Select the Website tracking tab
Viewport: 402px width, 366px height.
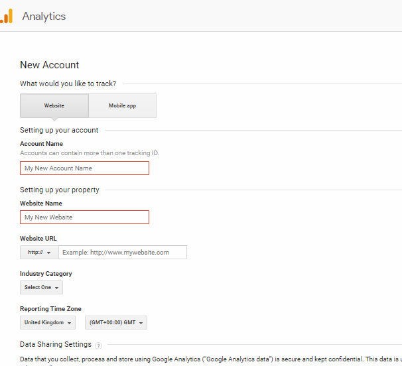click(54, 105)
